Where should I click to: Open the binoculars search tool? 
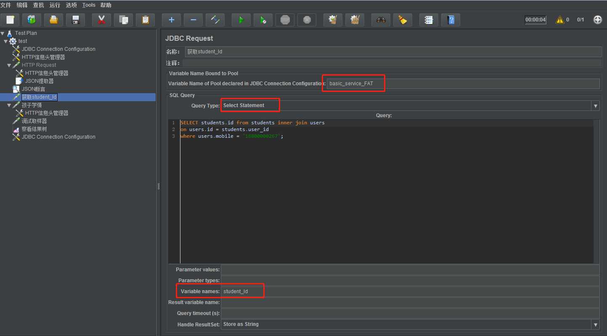point(381,20)
